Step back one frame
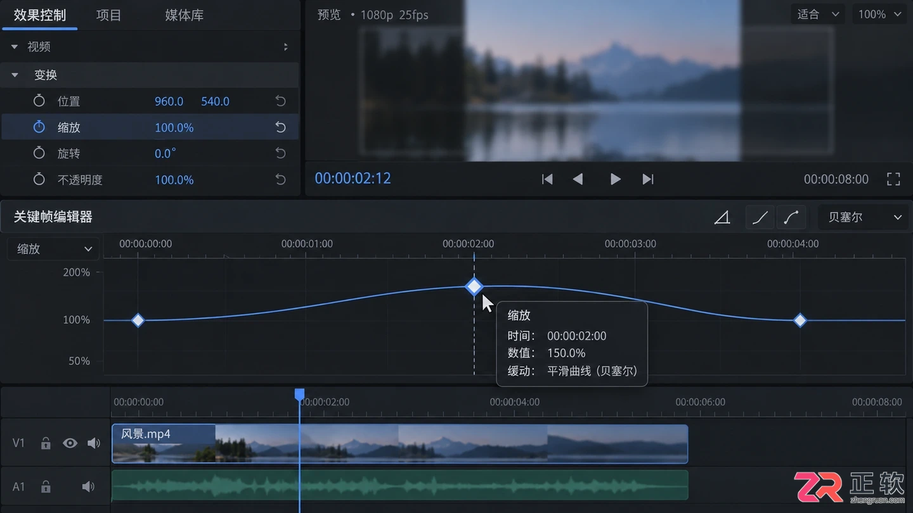Image resolution: width=913 pixels, height=513 pixels. [x=578, y=179]
